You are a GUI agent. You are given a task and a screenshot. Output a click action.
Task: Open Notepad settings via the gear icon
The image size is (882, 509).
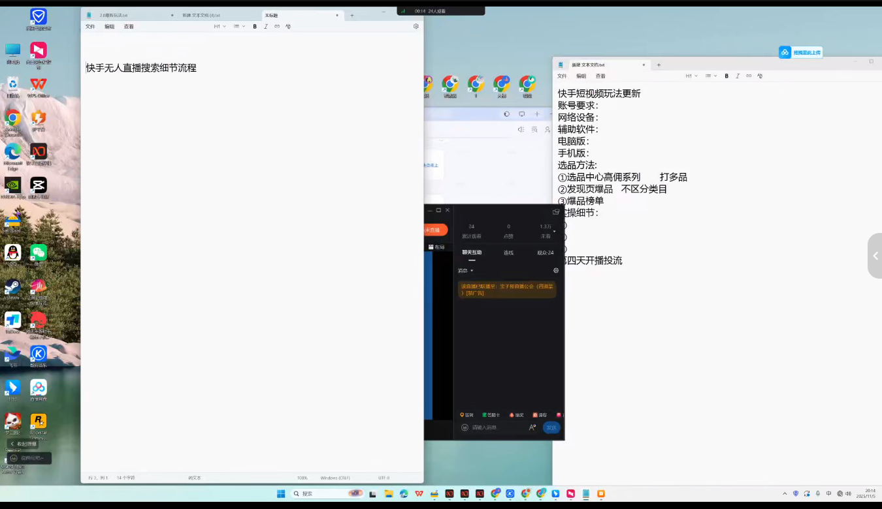coord(416,26)
